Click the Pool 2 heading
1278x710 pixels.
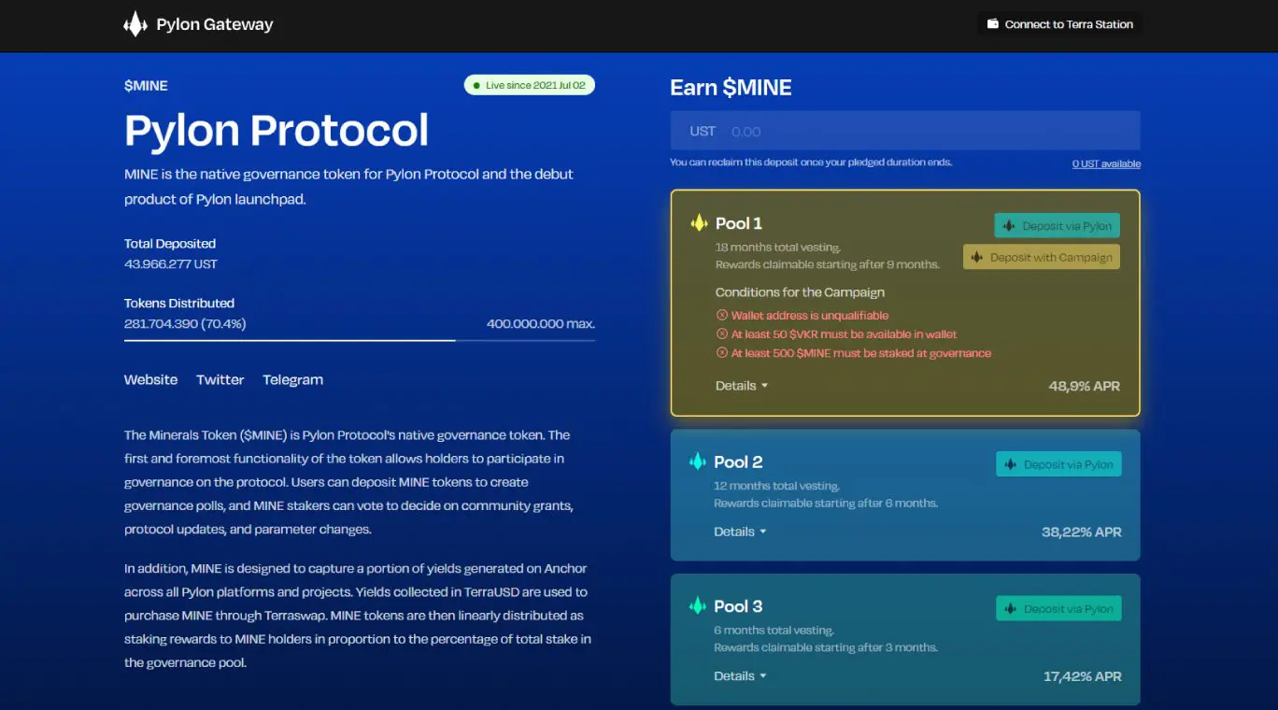point(738,461)
